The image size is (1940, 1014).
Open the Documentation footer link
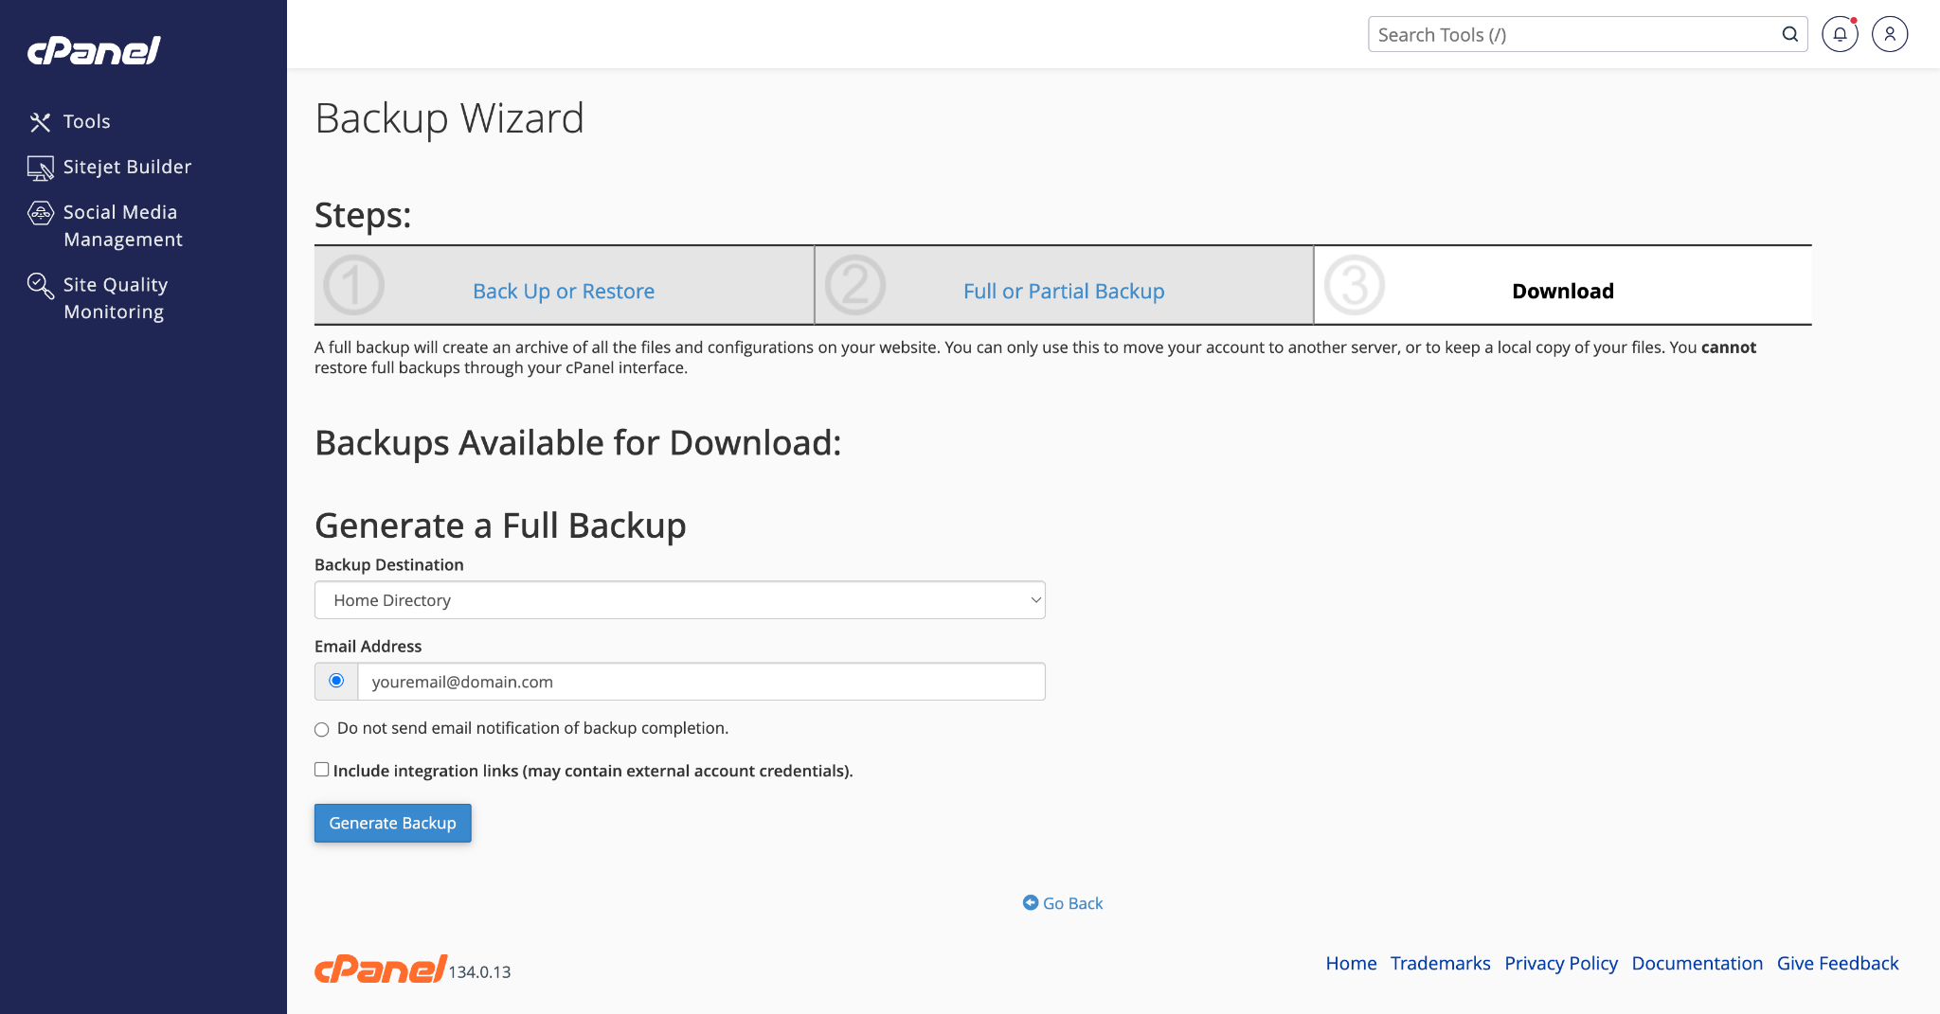point(1697,964)
